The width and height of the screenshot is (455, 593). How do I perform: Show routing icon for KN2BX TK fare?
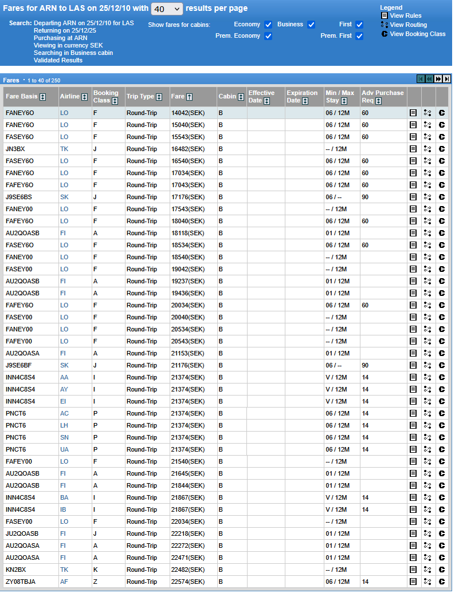click(427, 570)
